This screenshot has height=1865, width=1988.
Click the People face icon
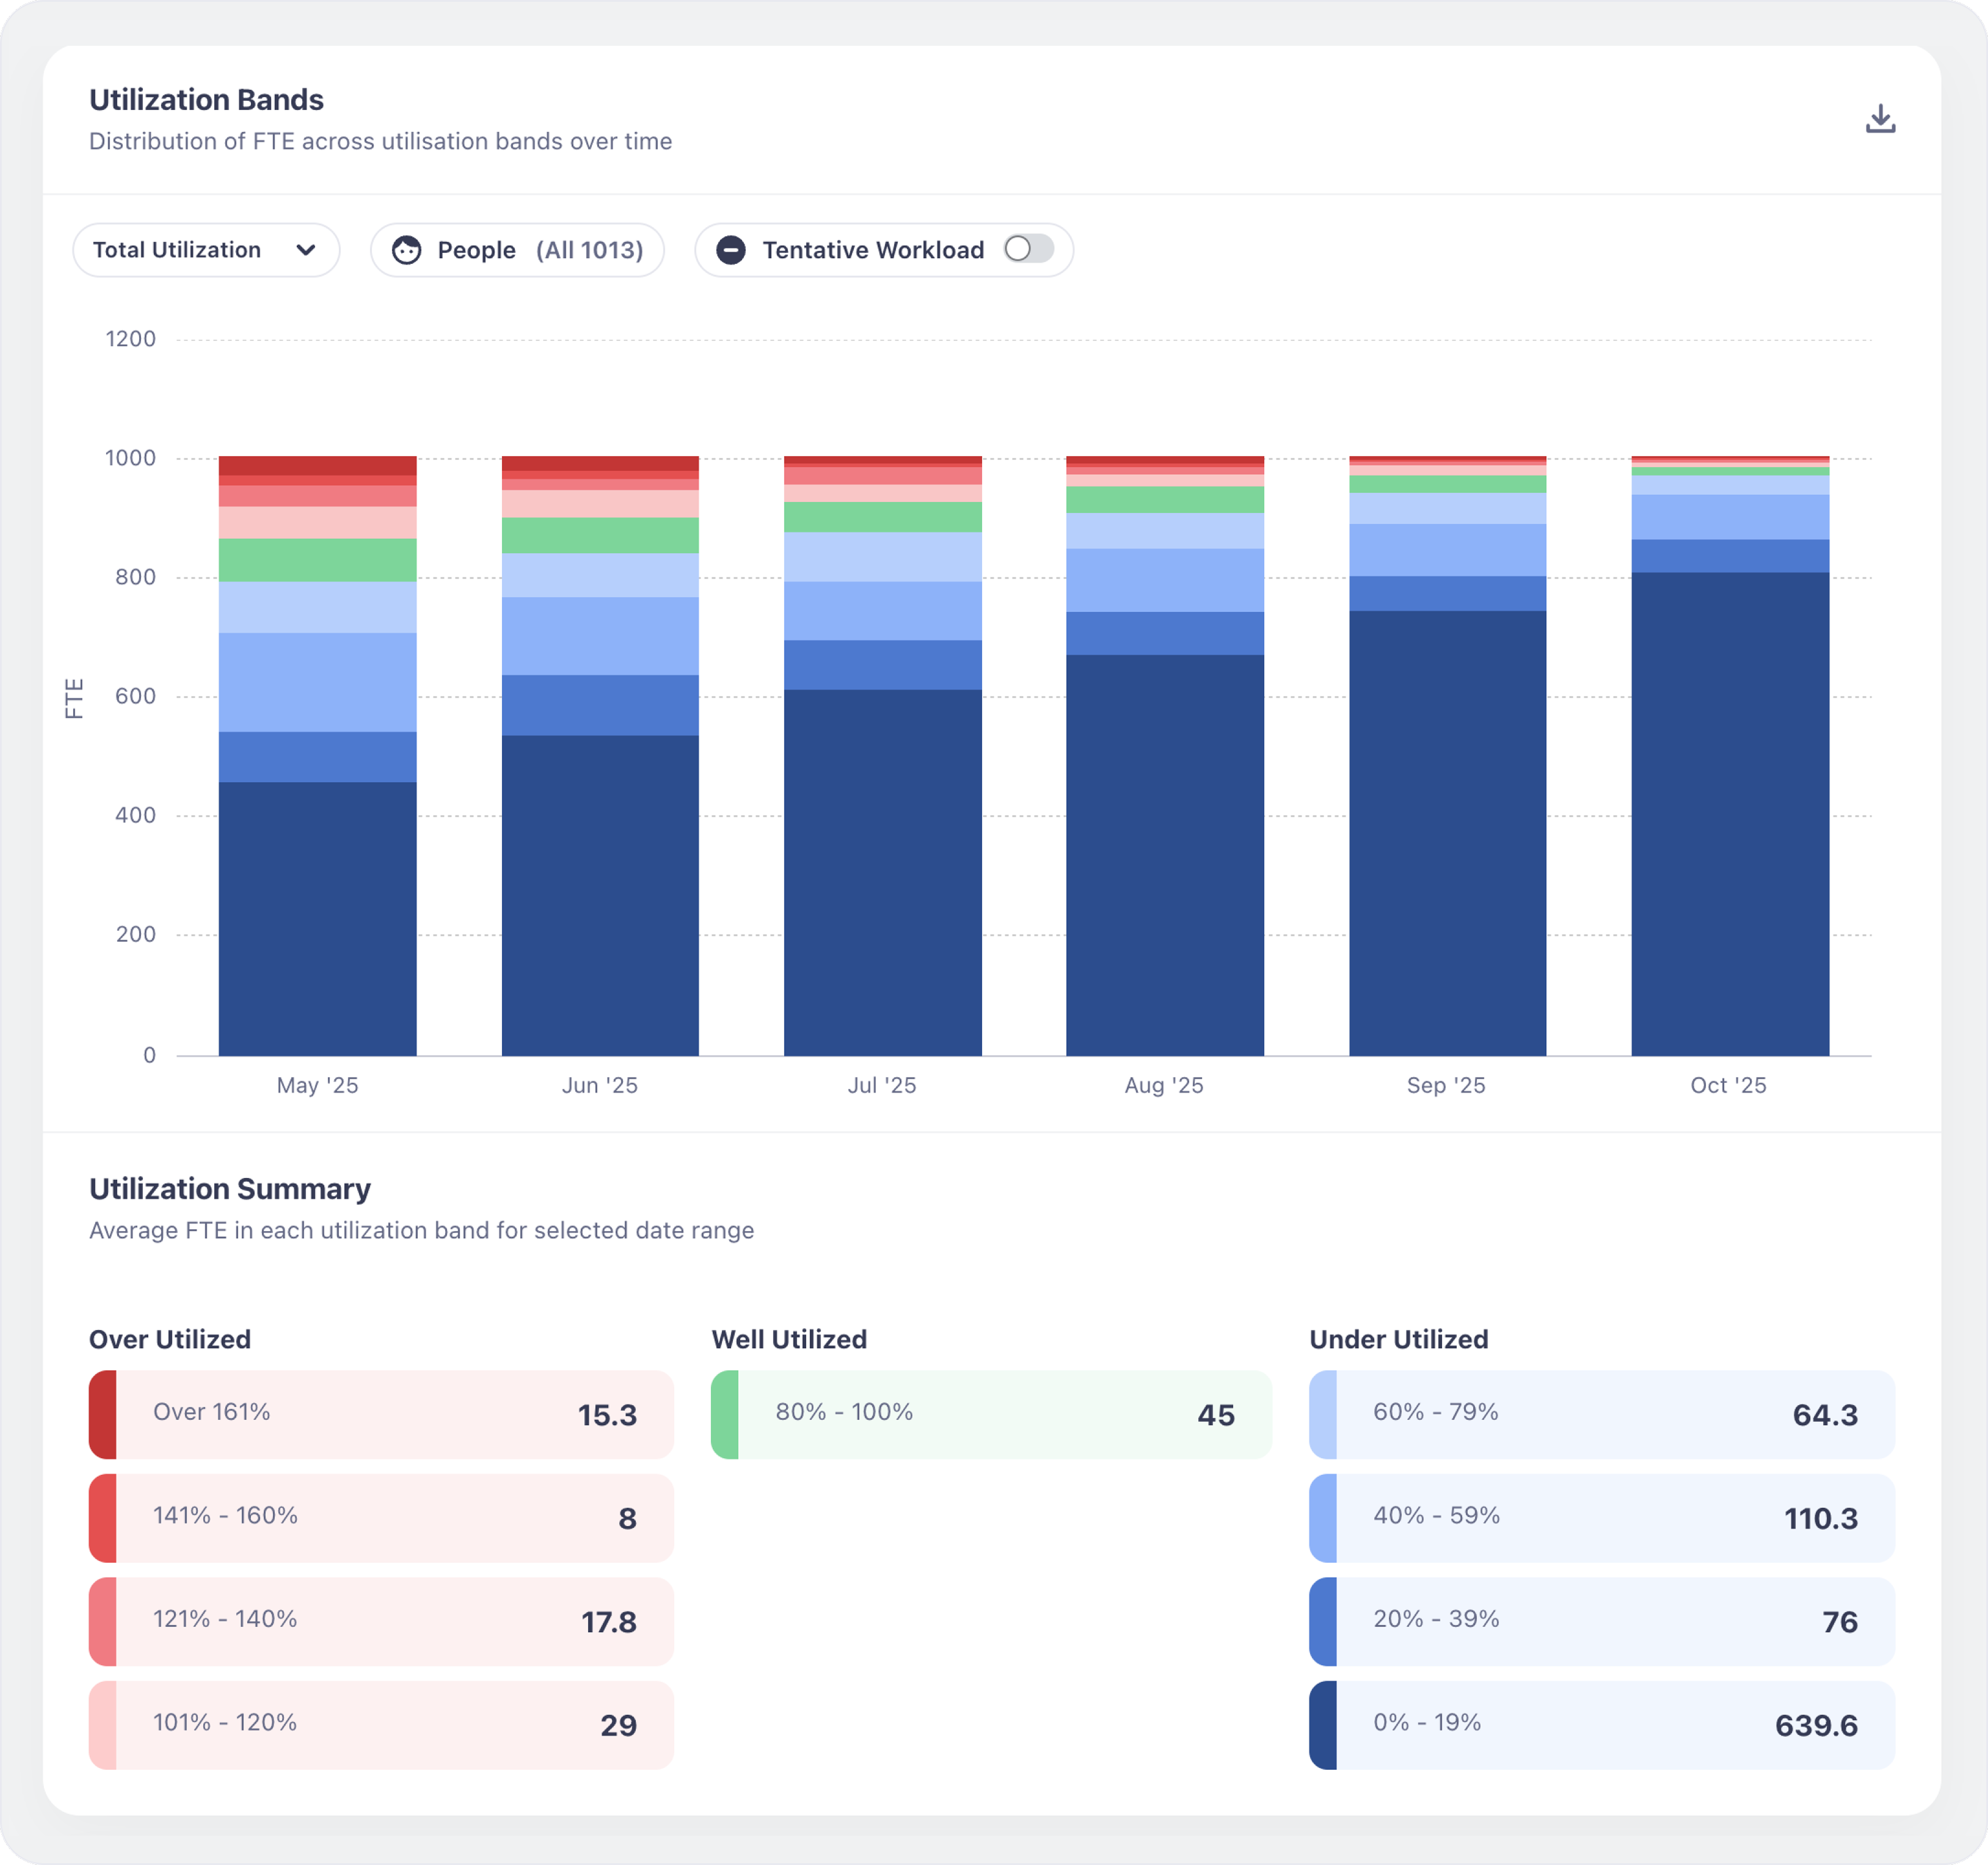click(x=406, y=250)
